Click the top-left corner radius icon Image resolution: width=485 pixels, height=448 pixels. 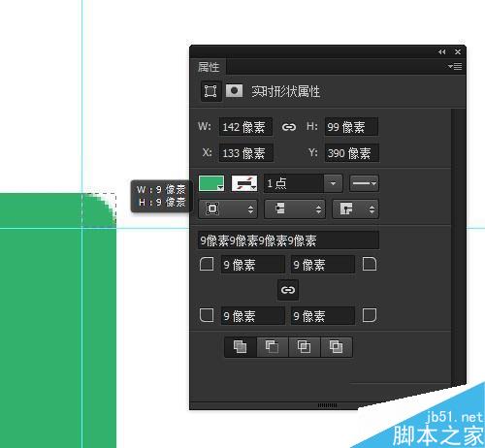pos(207,264)
